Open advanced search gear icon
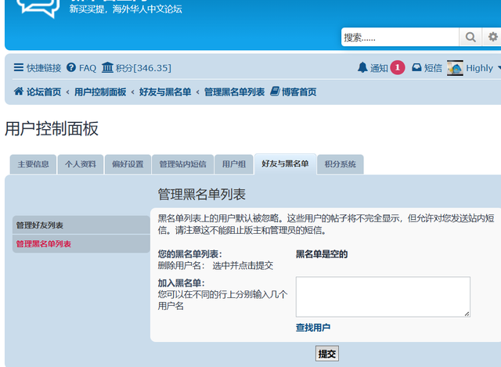 click(492, 37)
